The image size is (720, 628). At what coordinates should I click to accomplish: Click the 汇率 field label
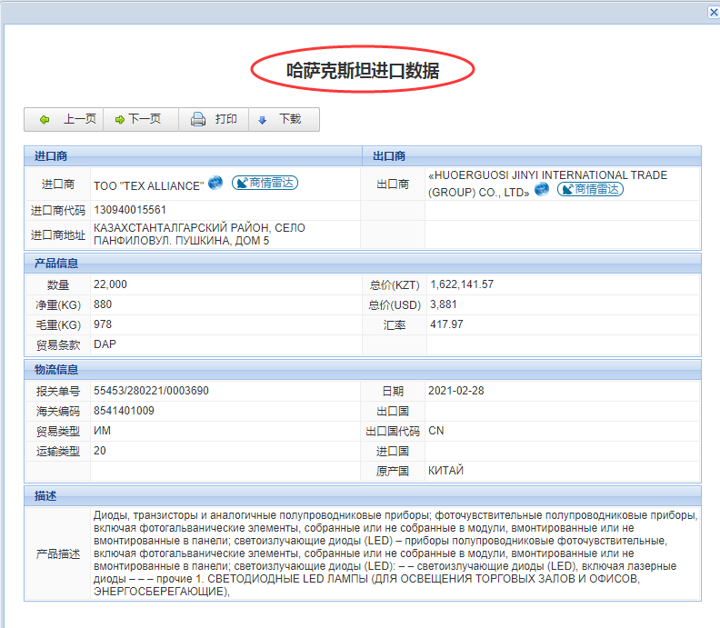[x=395, y=325]
